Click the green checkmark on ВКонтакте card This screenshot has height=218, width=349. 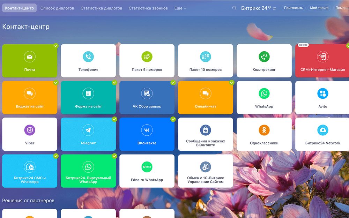click(x=173, y=119)
